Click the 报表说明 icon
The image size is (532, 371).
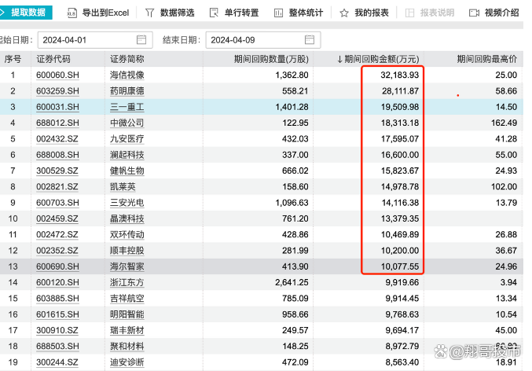point(410,13)
